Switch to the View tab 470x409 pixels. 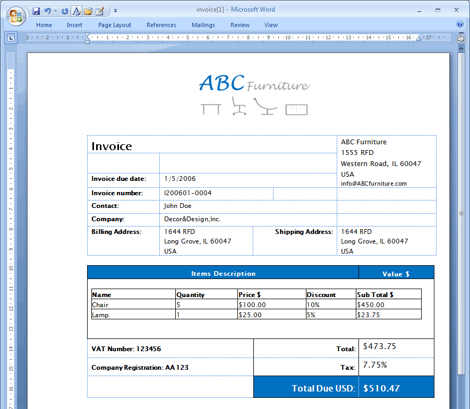click(271, 25)
